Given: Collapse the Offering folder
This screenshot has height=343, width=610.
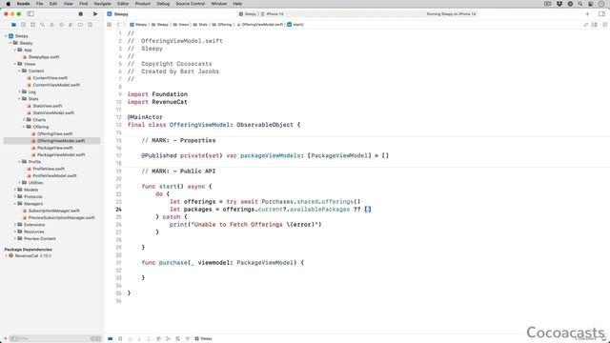Looking at the screenshot, I should pyautogui.click(x=24, y=127).
